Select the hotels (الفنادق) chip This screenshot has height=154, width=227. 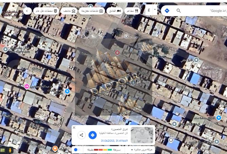[115, 11]
